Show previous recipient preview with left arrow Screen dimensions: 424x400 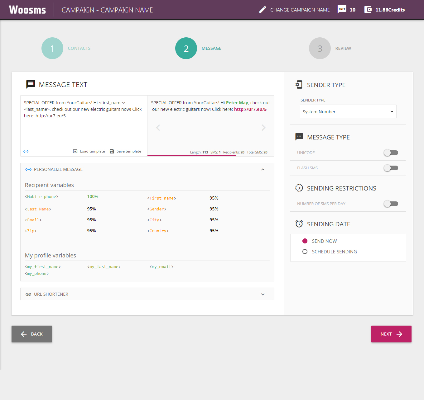click(x=158, y=128)
